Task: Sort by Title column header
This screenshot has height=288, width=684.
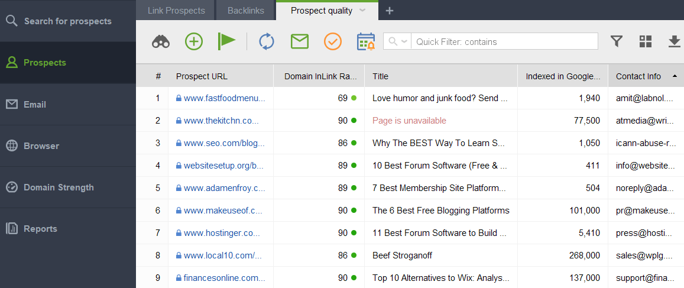Action: pyautogui.click(x=441, y=76)
